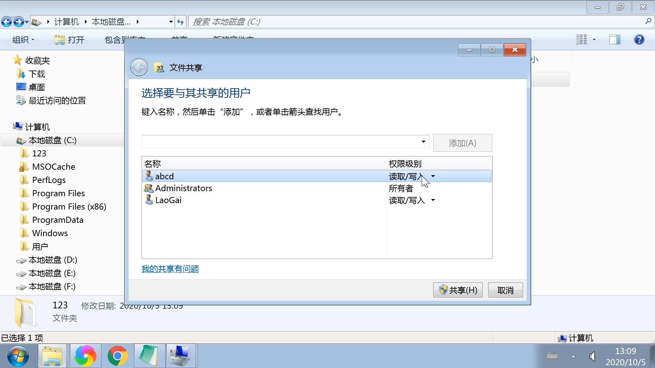Image resolution: width=655 pixels, height=368 pixels.
Task: Click the refresh icon next to address bar
Action: pyautogui.click(x=180, y=21)
